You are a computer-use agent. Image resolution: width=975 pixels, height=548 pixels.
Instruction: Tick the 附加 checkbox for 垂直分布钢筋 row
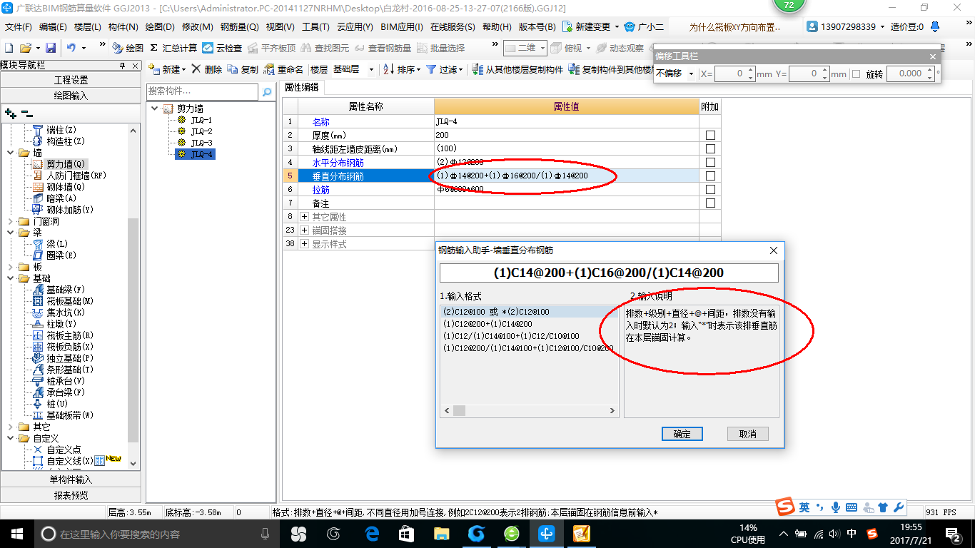710,176
